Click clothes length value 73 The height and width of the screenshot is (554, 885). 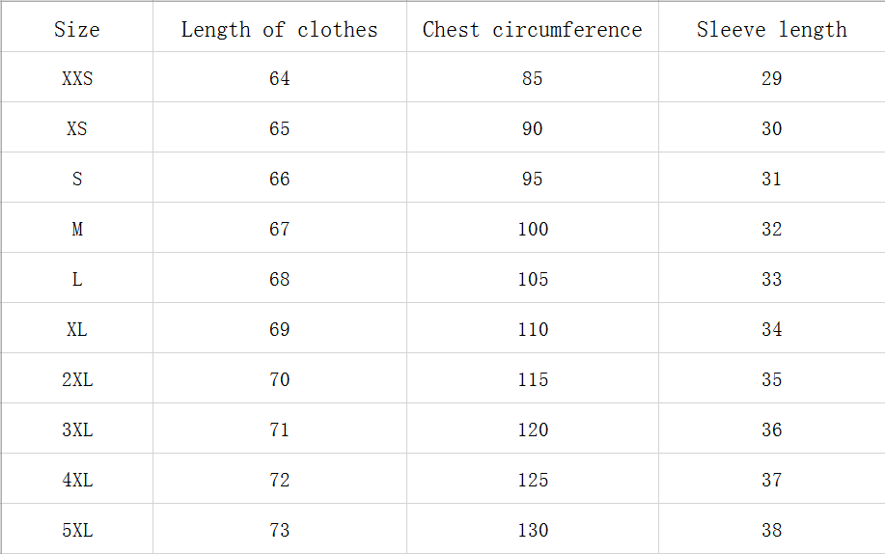[280, 531]
